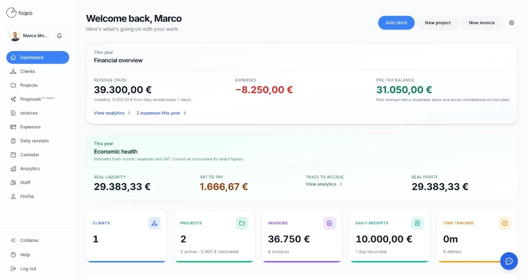The width and height of the screenshot is (528, 280).
Task: Expand the 2 expenses this year link
Action: click(161, 113)
